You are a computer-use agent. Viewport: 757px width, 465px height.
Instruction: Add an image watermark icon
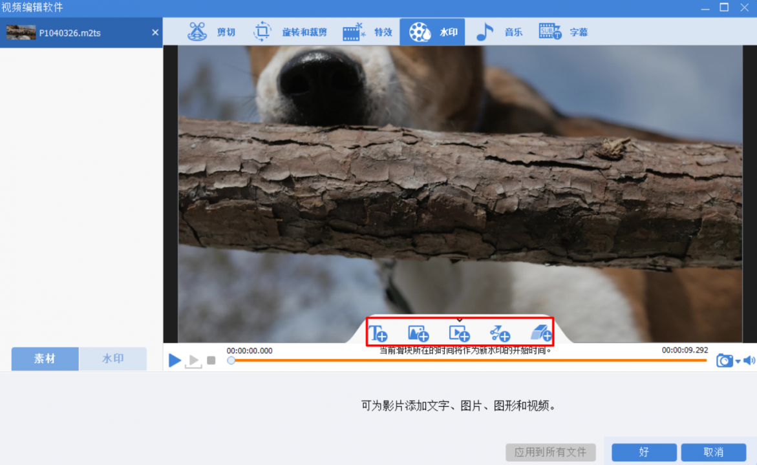coord(418,333)
